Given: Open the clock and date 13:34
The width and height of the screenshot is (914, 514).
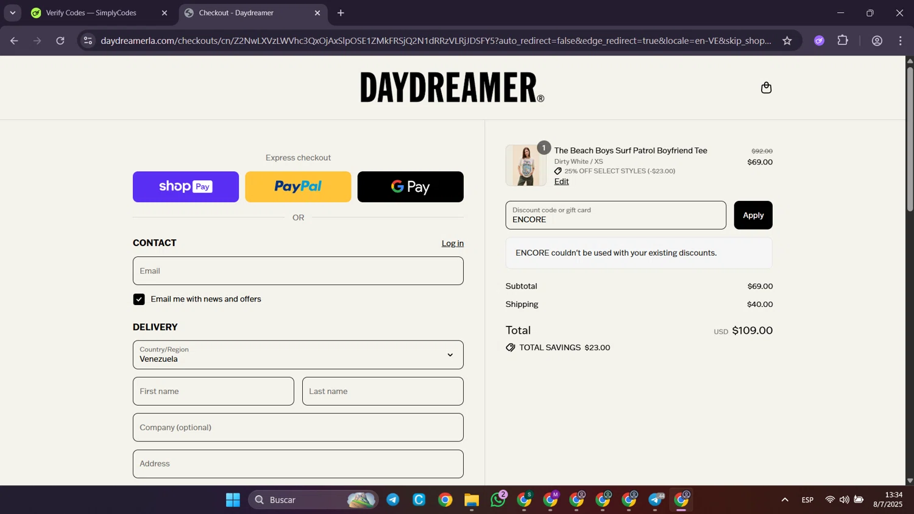Looking at the screenshot, I should 888,499.
